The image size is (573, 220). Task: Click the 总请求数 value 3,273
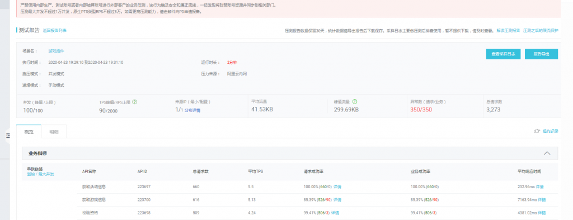pos(494,110)
